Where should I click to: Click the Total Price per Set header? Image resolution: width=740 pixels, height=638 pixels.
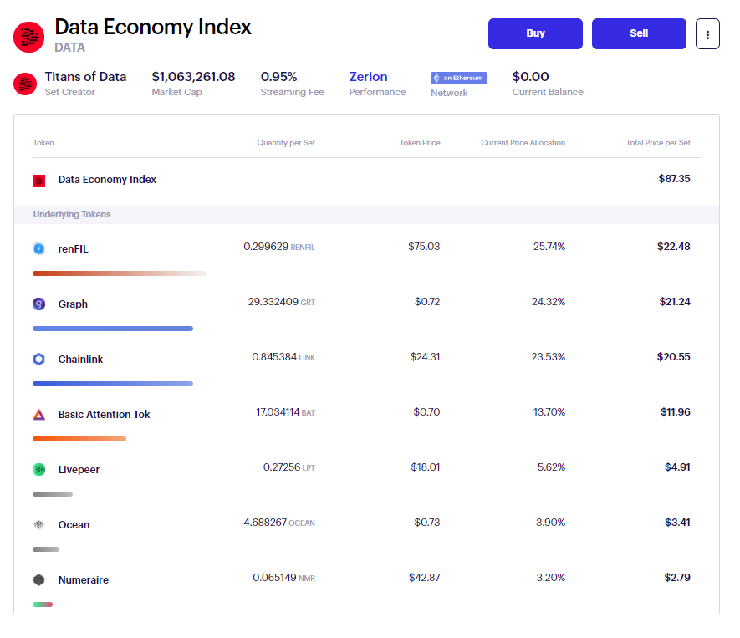658,143
